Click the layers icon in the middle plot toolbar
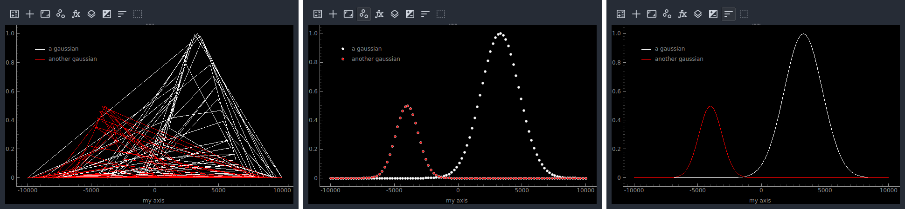 tap(395, 14)
